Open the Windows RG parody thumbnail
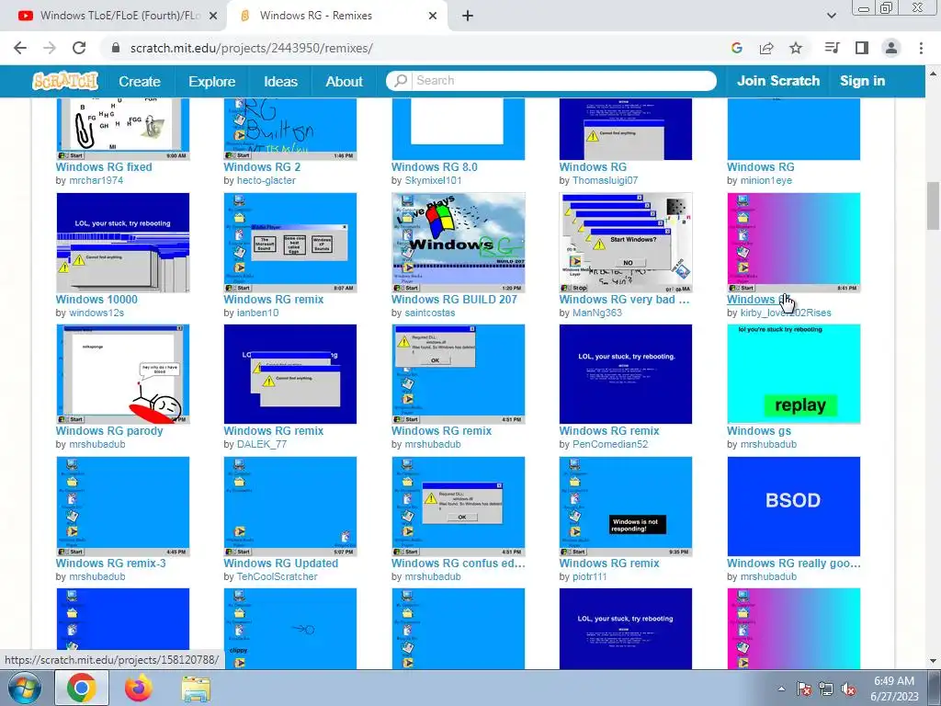The height and width of the screenshot is (706, 941). point(123,374)
